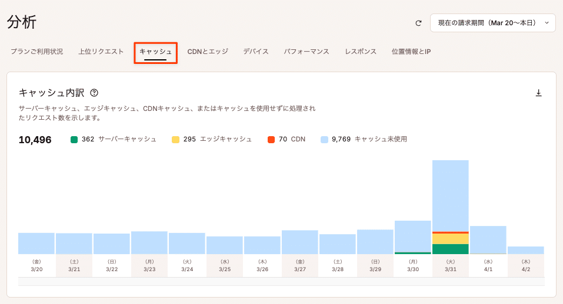563x304 pixels.
Task: Select the bar for 3/22
Action: point(112,244)
